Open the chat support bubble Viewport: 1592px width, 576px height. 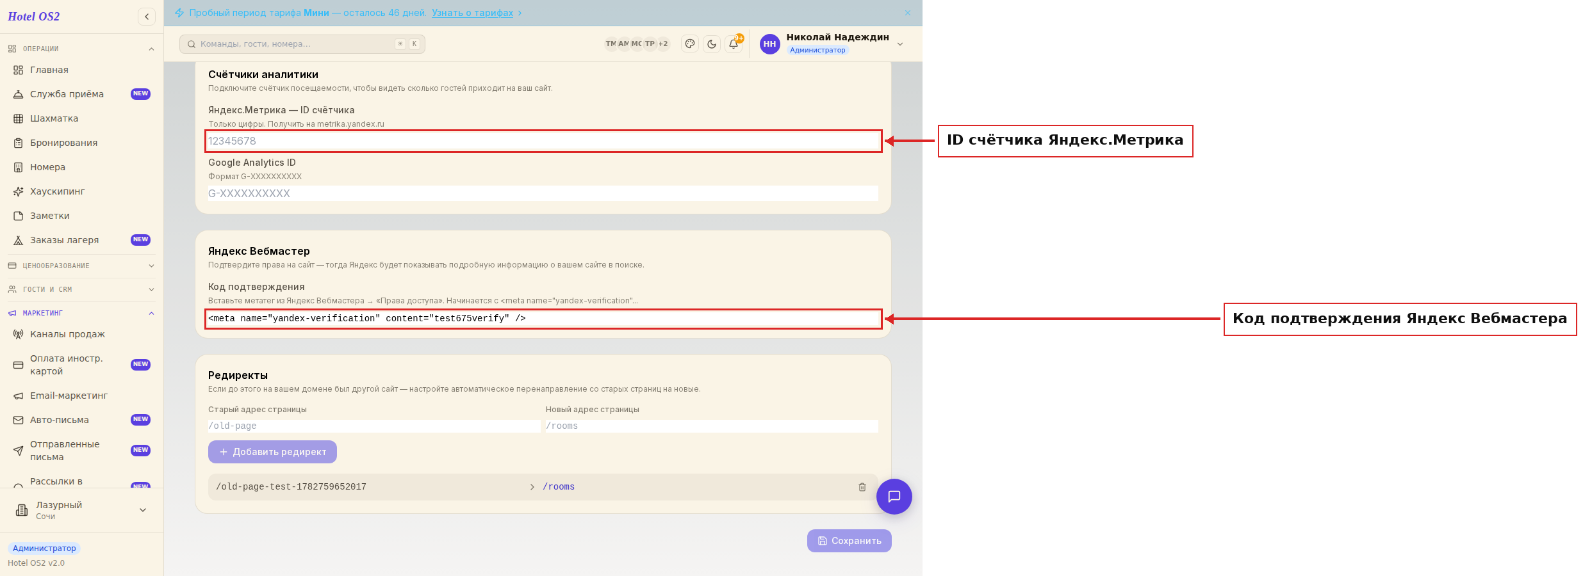894,497
